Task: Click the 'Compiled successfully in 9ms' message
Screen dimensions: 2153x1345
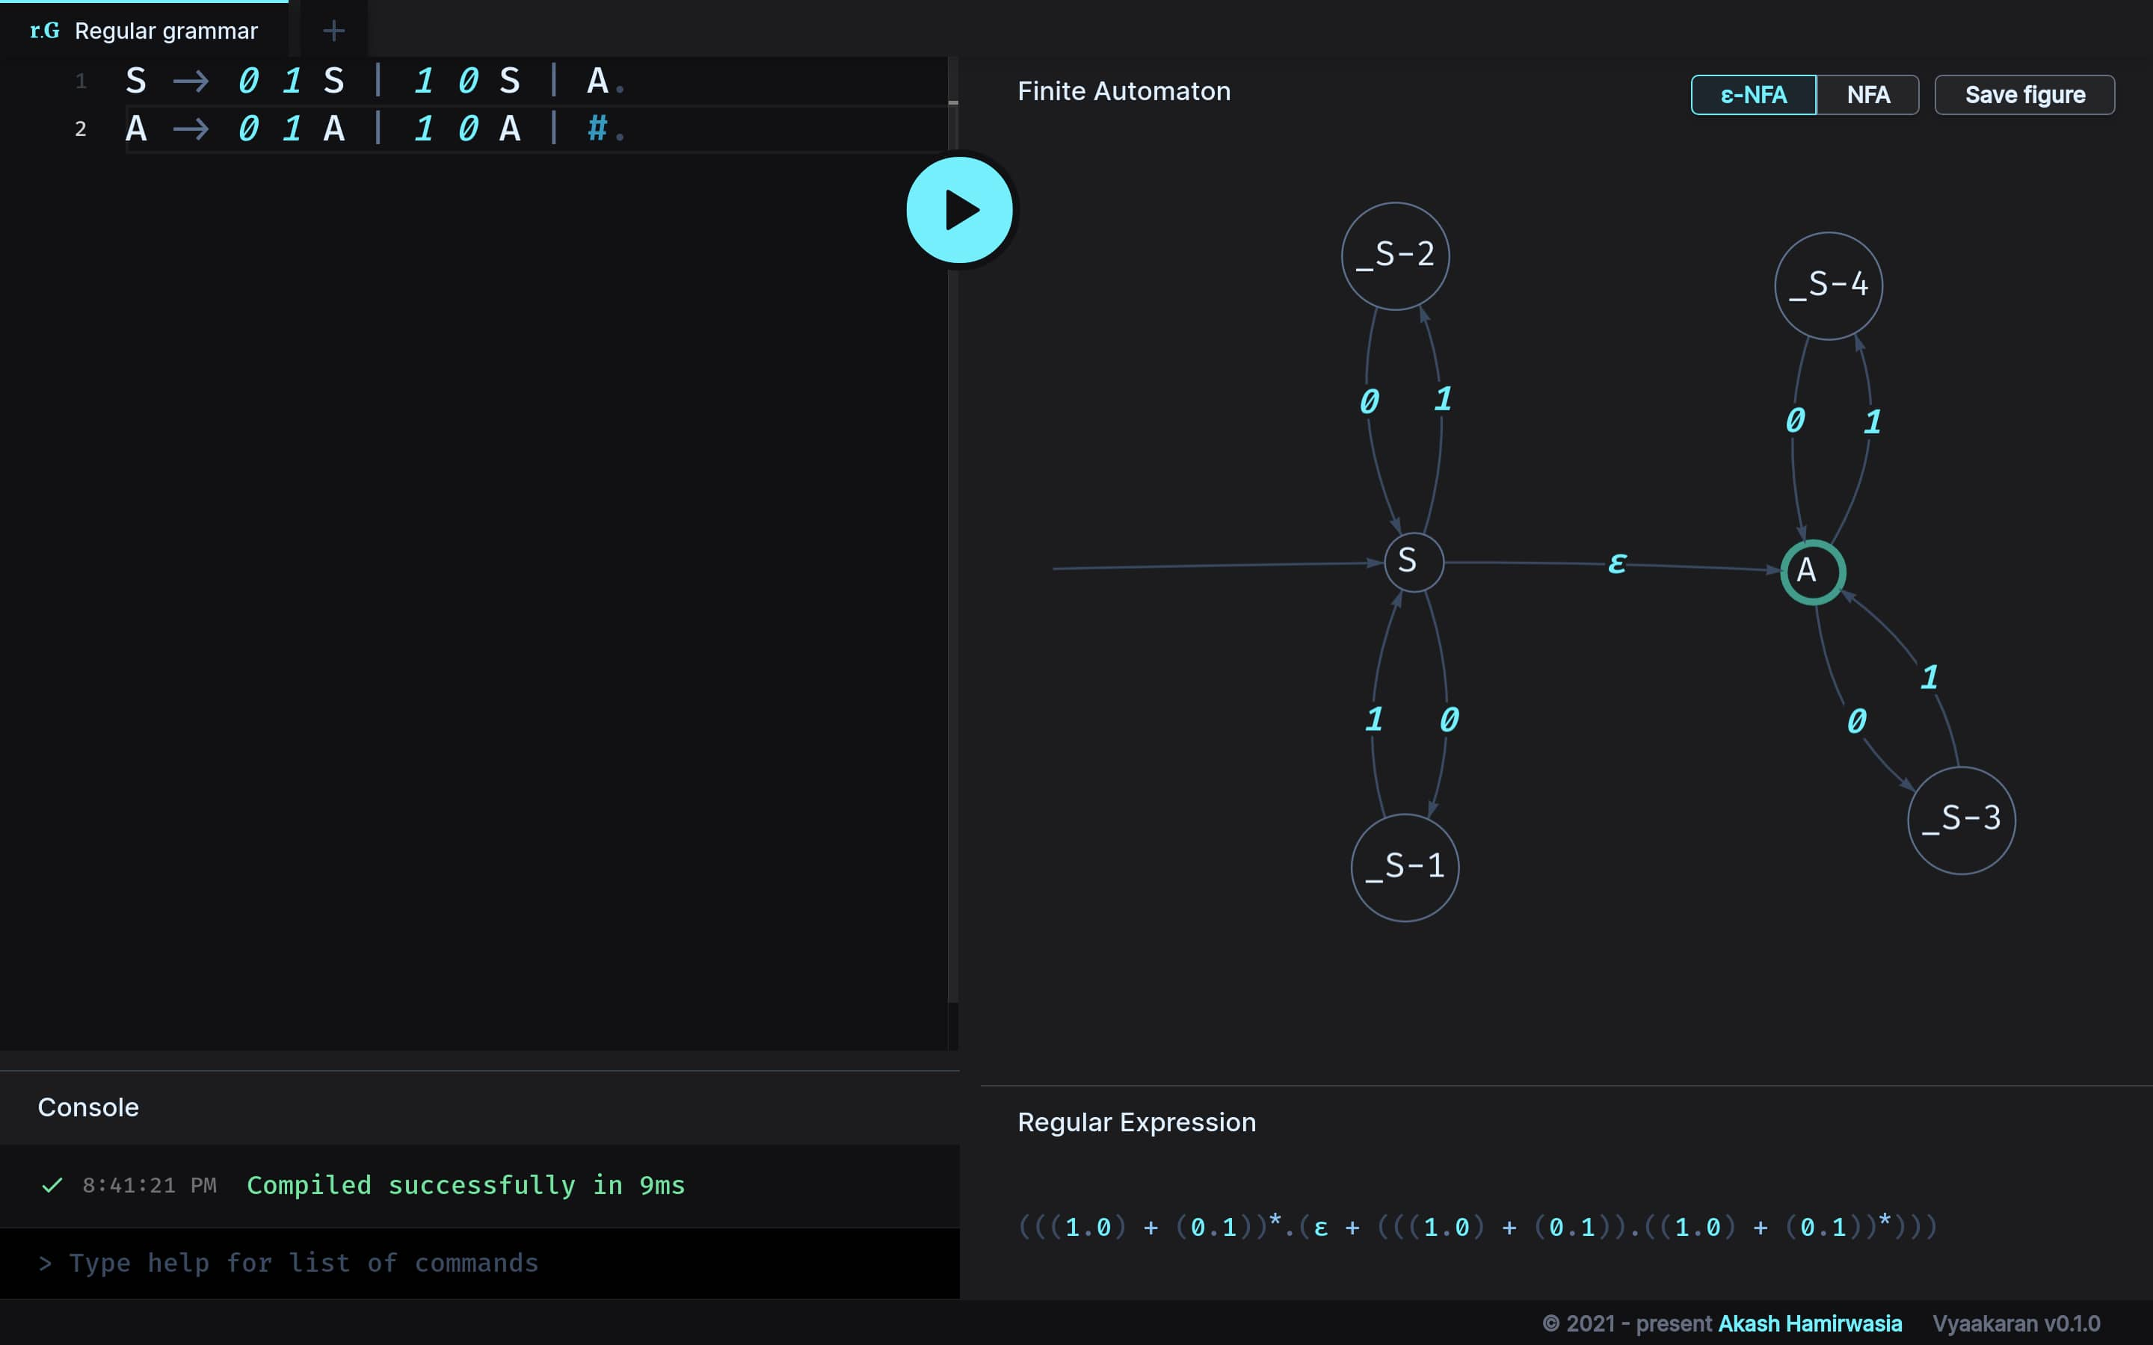Action: [465, 1185]
